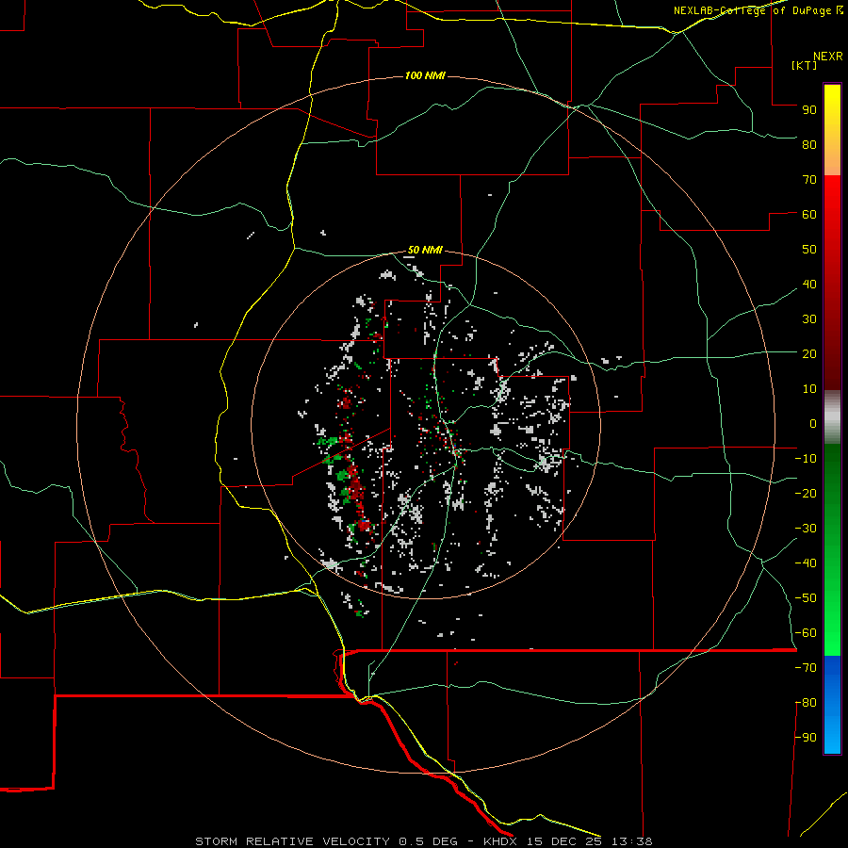
Task: Click the -20 scale value
Action: tap(806, 493)
